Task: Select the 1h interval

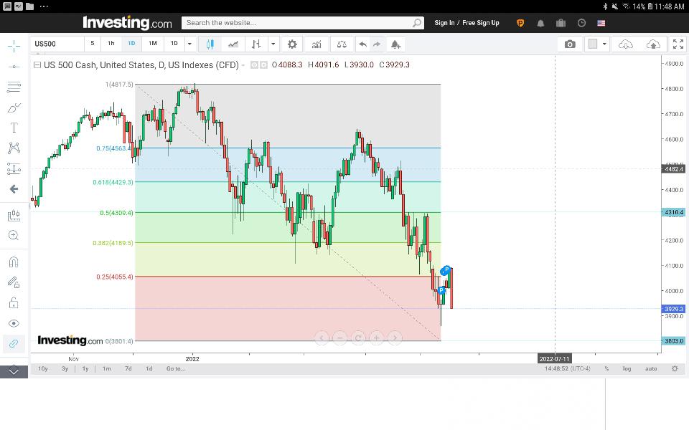Action: pos(111,44)
